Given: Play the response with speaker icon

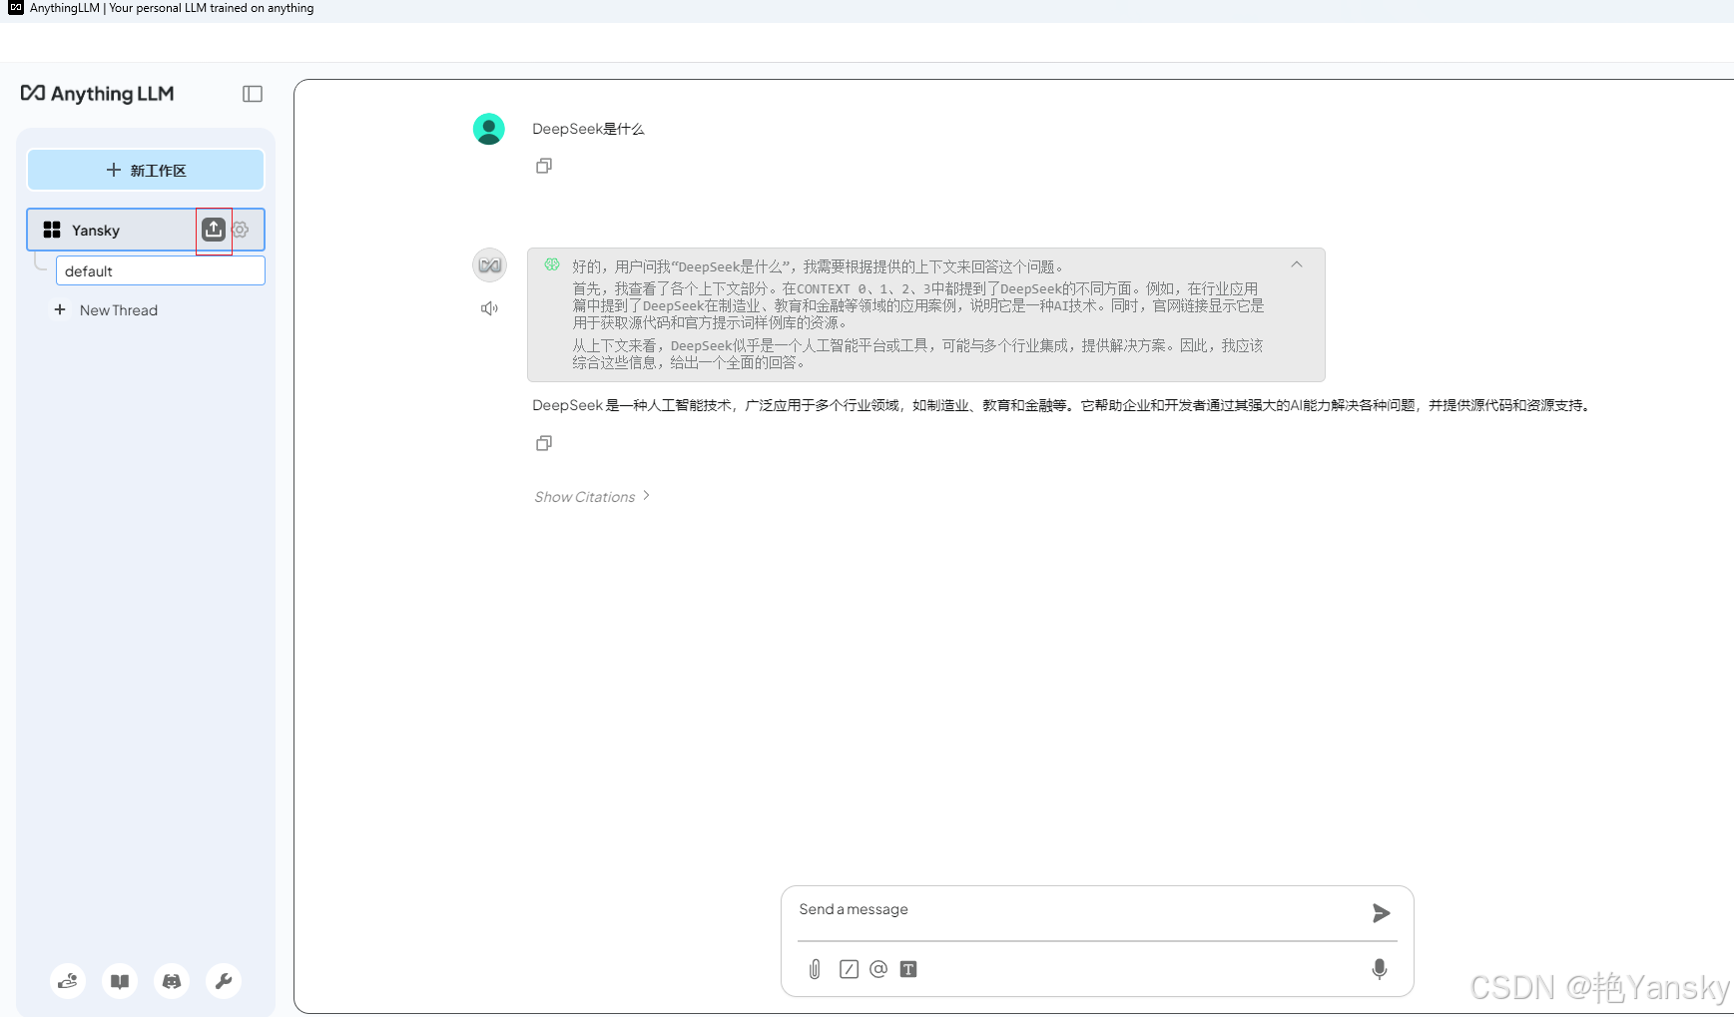Looking at the screenshot, I should point(489,308).
